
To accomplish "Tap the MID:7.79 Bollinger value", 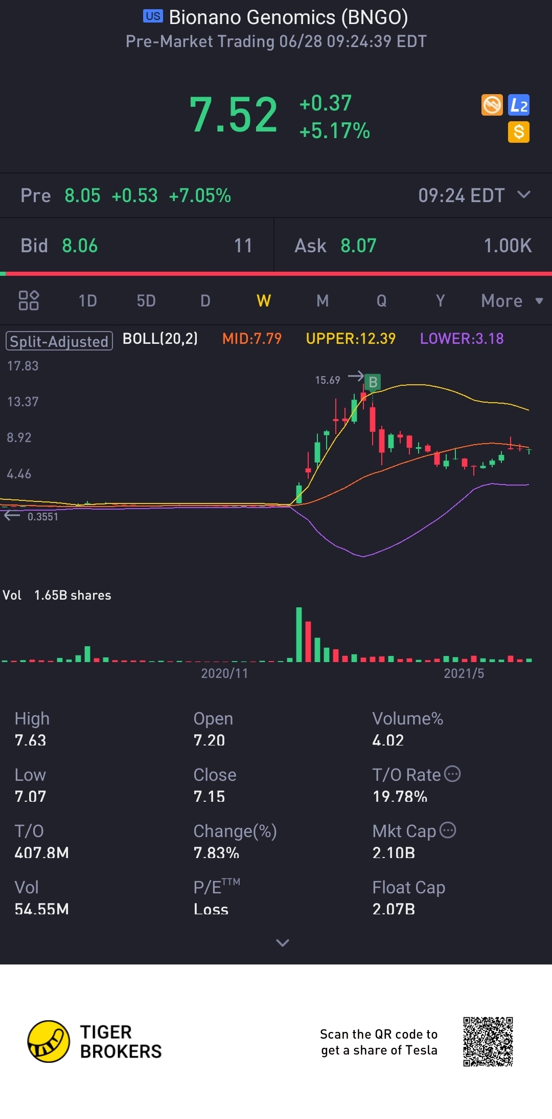I will click(252, 339).
